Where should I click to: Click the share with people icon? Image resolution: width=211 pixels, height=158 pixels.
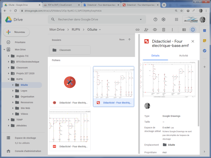click(x=146, y=30)
